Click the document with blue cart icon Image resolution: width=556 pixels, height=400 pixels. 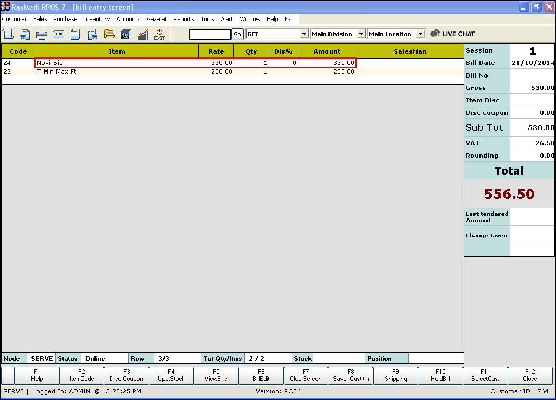point(25,34)
